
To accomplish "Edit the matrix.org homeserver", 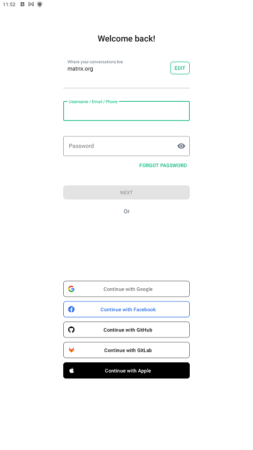I will click(180, 68).
